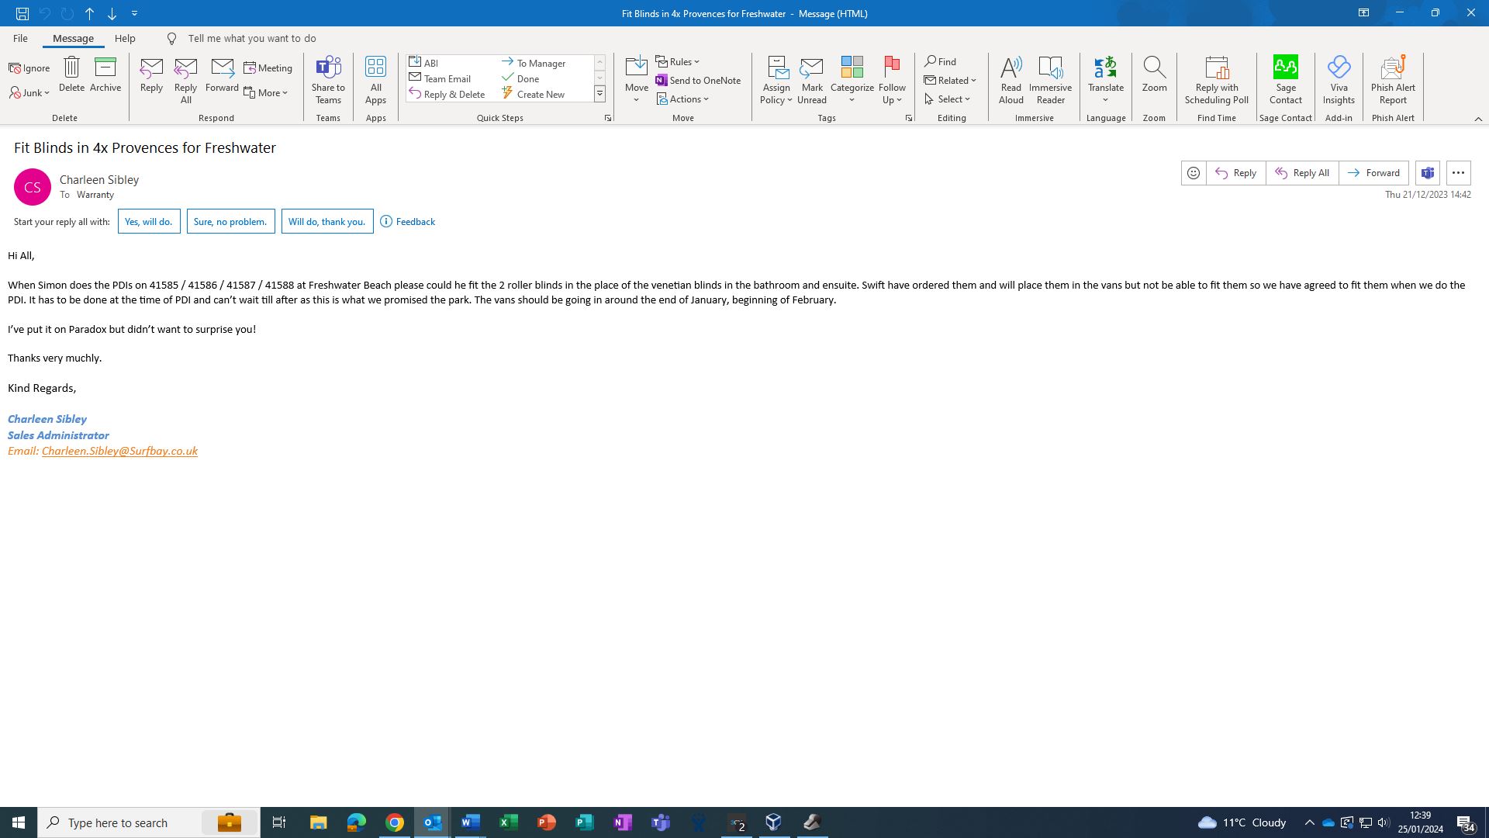This screenshot has width=1489, height=838.
Task: Click the 'Tell me what you want to do' box
Action: pyautogui.click(x=251, y=38)
